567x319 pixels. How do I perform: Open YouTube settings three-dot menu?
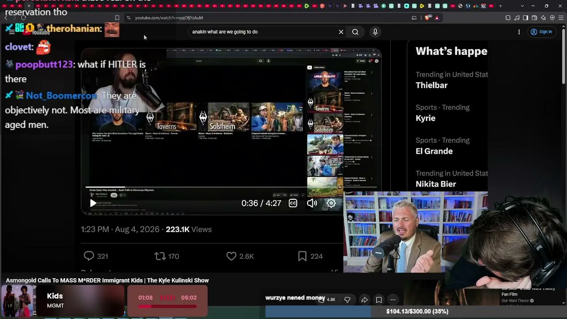click(519, 32)
